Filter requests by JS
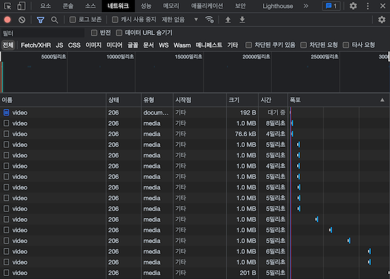The width and height of the screenshot is (390, 279). point(59,45)
